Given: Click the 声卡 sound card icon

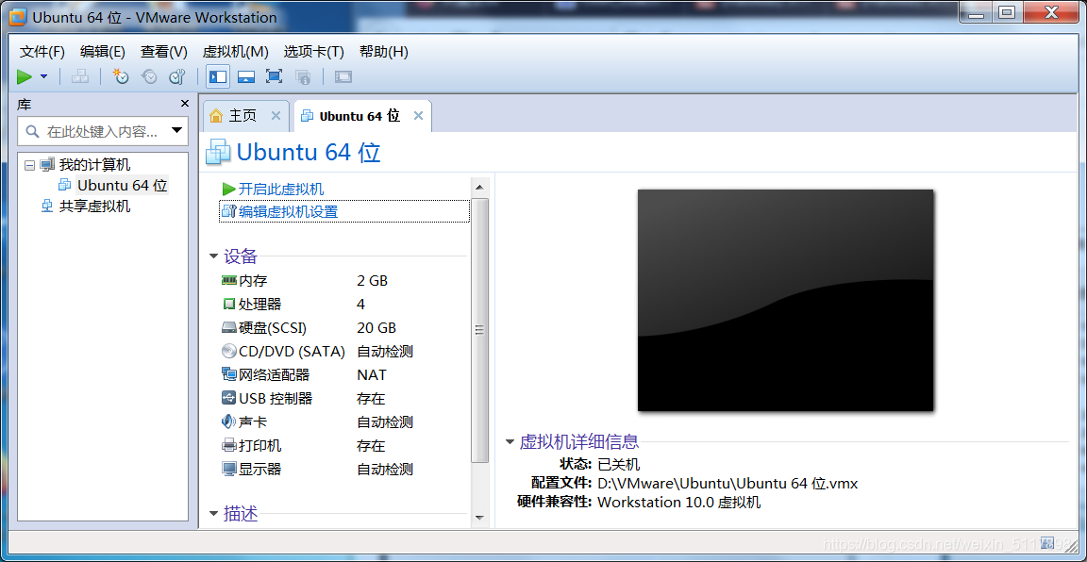Looking at the screenshot, I should tap(228, 421).
